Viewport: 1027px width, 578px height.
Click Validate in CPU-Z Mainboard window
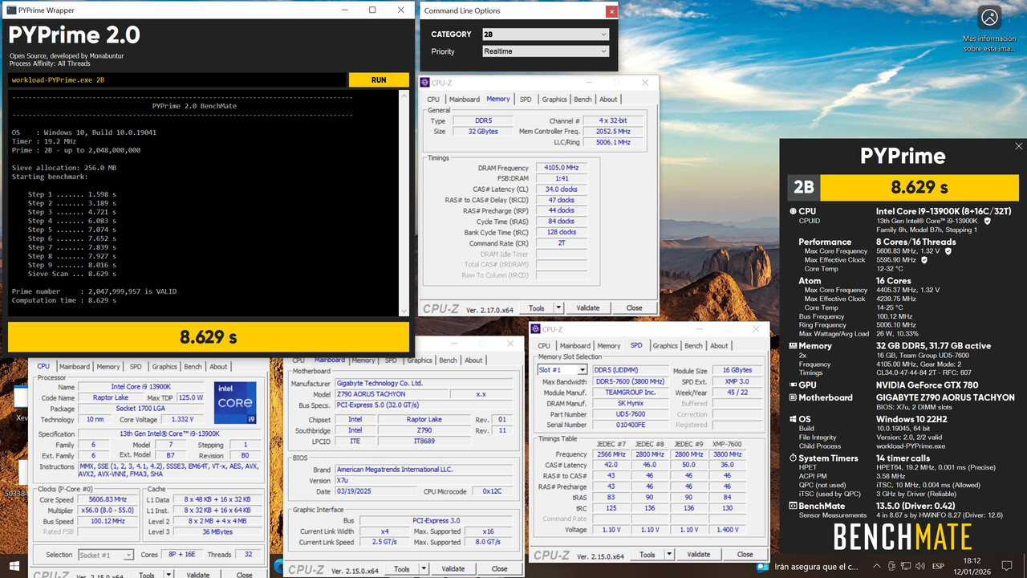(453, 568)
